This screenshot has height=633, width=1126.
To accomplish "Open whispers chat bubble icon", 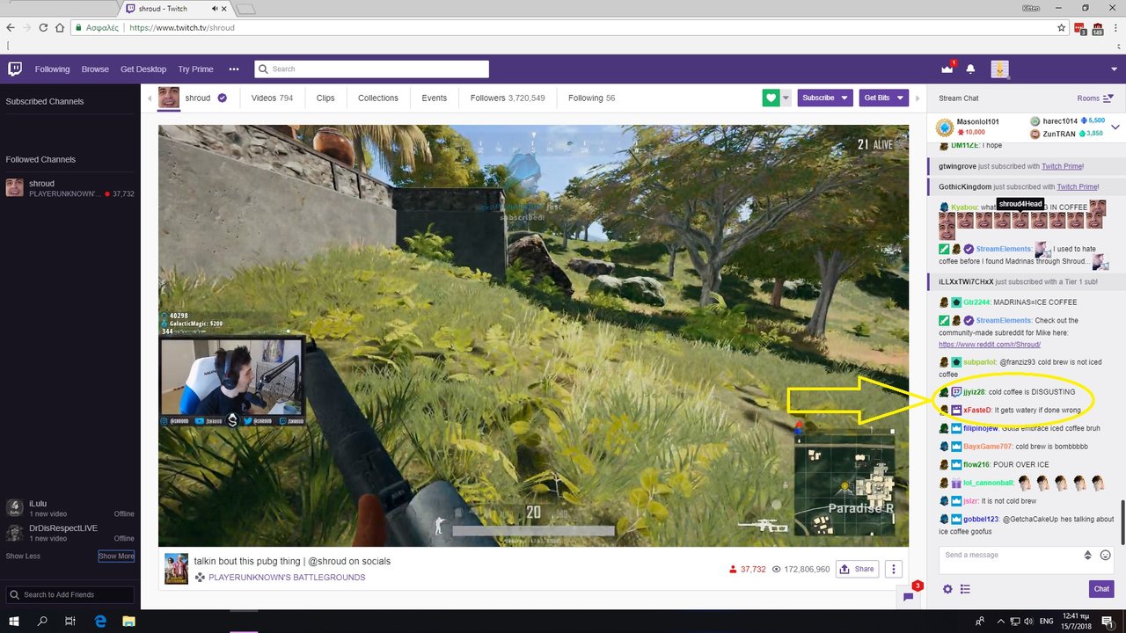I will click(909, 596).
